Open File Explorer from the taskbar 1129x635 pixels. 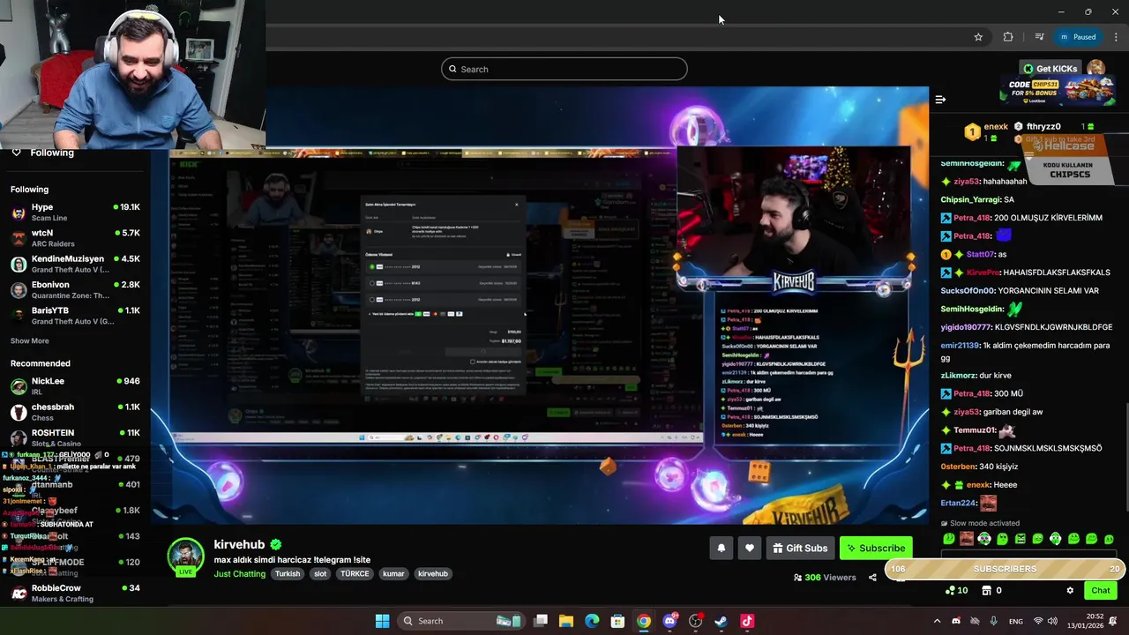pyautogui.click(x=566, y=621)
